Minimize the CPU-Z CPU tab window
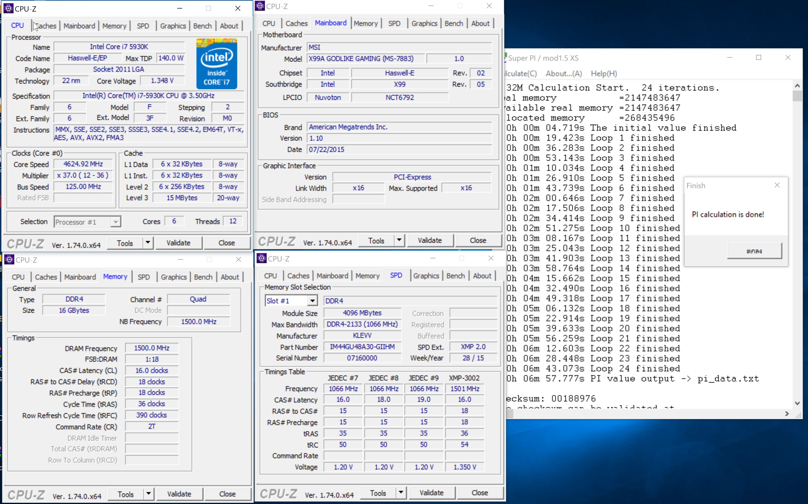 (180, 8)
